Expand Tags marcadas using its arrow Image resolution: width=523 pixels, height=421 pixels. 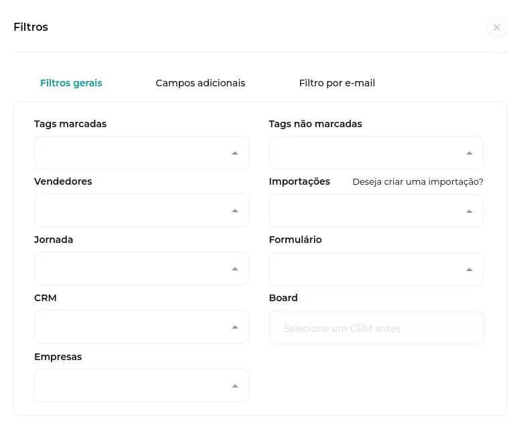tap(235, 153)
